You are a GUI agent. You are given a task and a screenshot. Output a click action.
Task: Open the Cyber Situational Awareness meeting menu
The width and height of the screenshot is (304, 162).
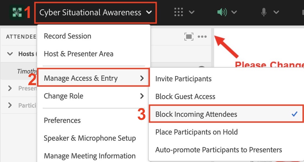coord(95,13)
